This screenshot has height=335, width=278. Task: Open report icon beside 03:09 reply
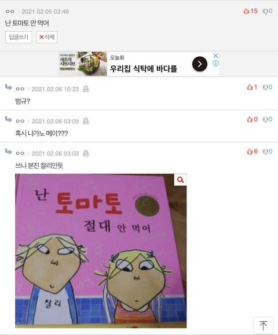pyautogui.click(x=86, y=121)
